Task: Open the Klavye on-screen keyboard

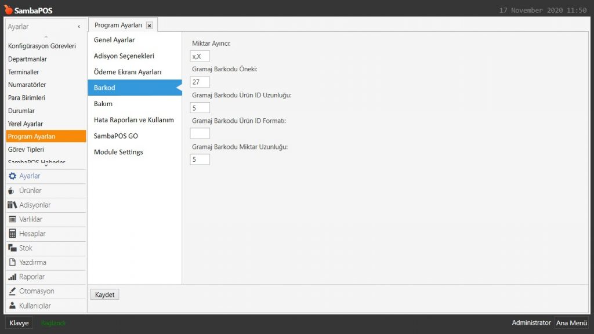Action: click(x=19, y=323)
